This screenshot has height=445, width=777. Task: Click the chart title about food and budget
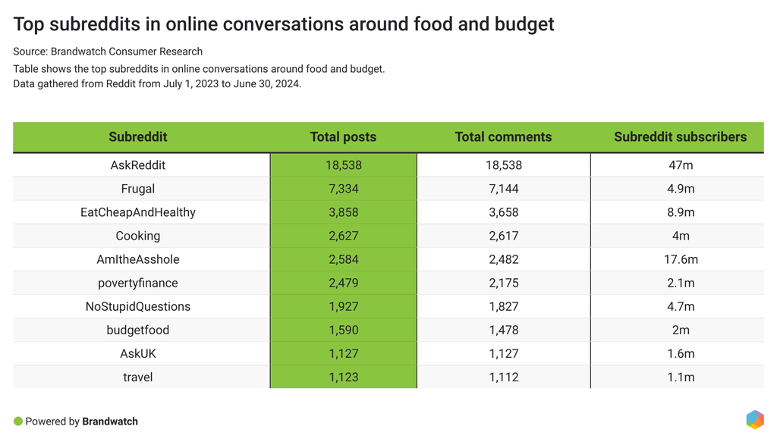pos(284,24)
